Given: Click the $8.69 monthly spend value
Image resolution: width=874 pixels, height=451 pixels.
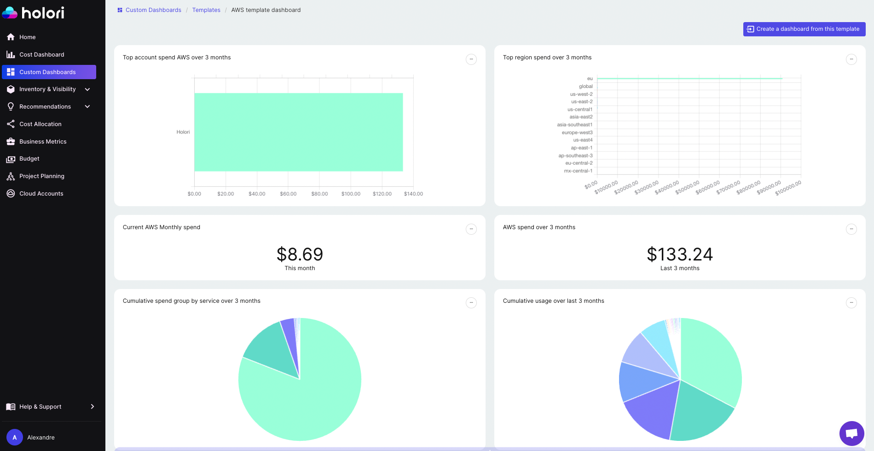Looking at the screenshot, I should pyautogui.click(x=300, y=254).
